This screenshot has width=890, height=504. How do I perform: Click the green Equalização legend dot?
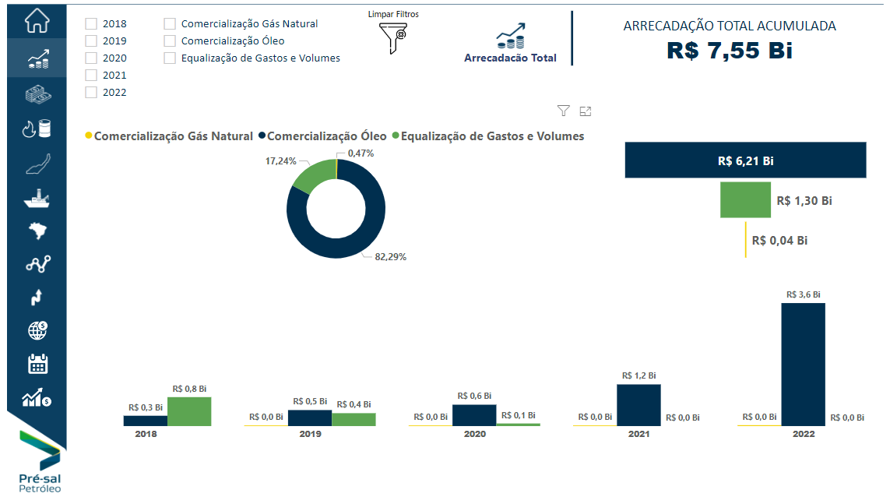(x=396, y=136)
